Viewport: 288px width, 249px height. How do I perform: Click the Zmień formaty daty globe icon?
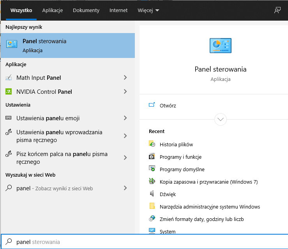(x=152, y=218)
